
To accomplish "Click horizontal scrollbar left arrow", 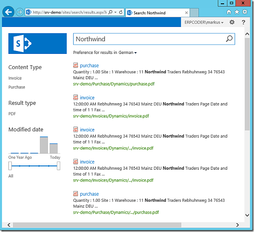I will pos(9,225).
